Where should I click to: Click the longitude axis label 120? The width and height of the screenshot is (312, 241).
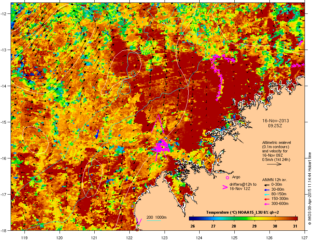click(x=60, y=237)
